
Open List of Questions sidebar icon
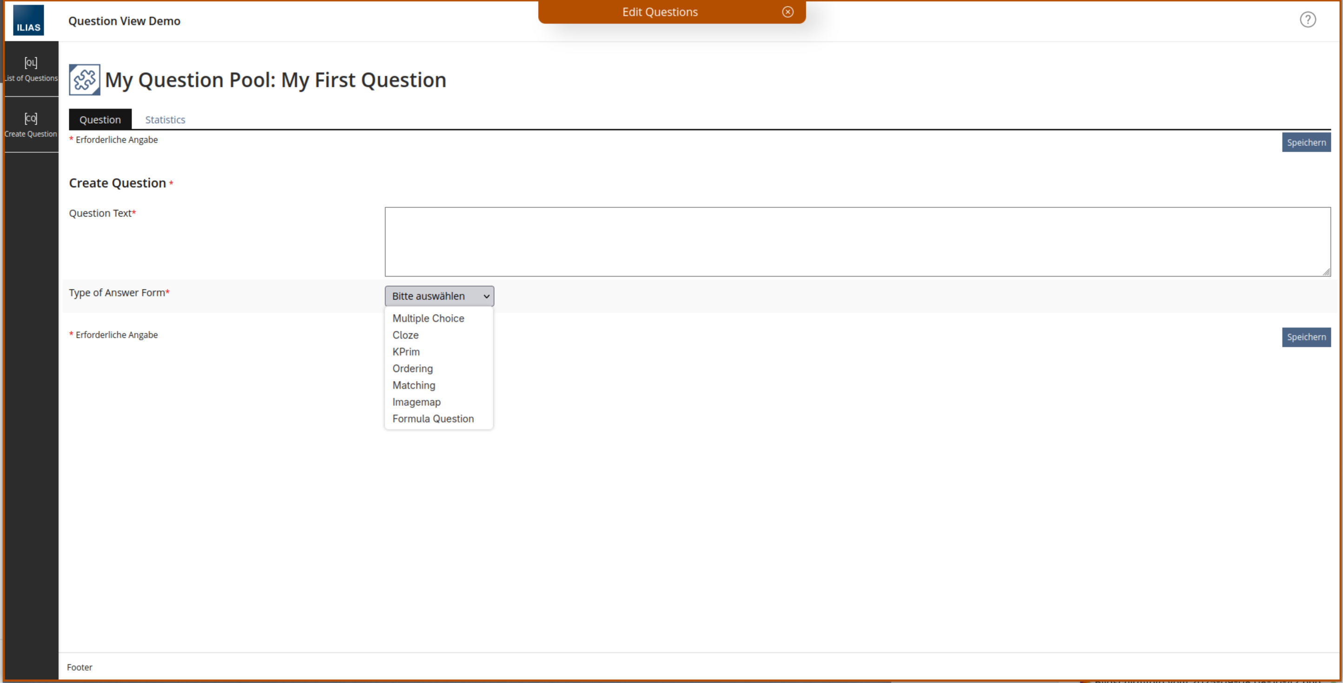coord(31,69)
